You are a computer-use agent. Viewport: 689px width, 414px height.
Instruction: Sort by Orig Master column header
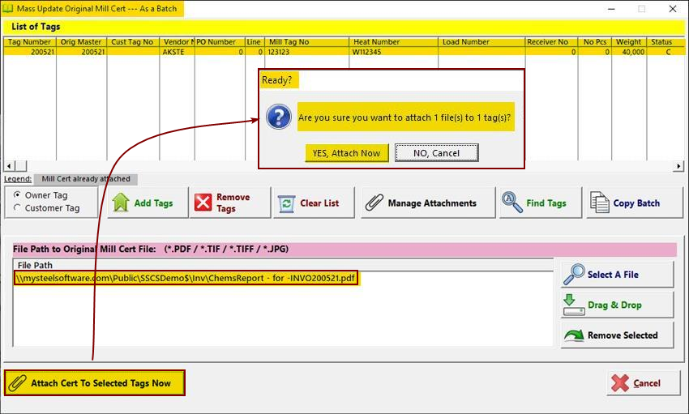click(x=81, y=42)
